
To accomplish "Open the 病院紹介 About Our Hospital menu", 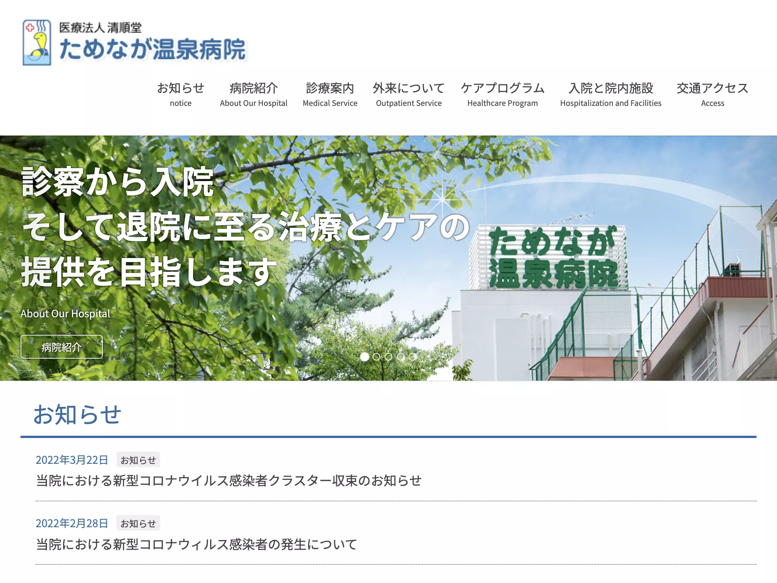I will click(253, 95).
